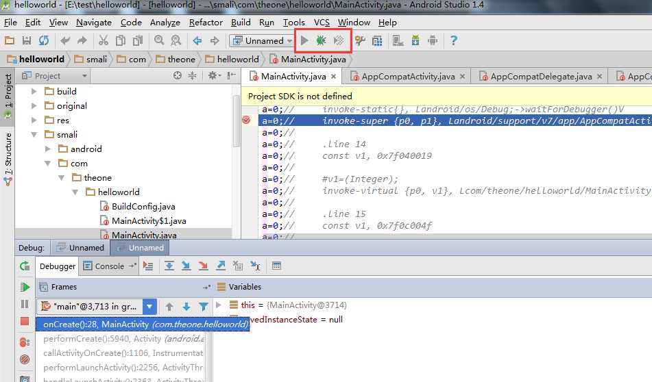Click the Synchronize refresh icon
652x382 pixels.
click(44, 40)
